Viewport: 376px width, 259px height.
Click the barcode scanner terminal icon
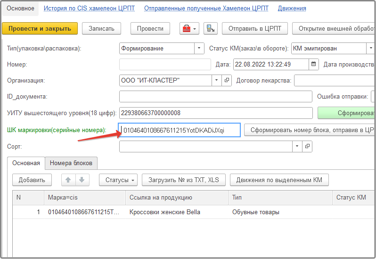[x=211, y=29]
